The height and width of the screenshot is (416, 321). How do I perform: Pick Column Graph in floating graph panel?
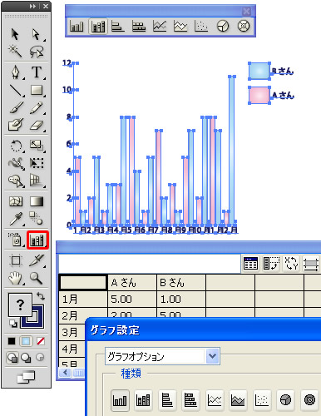77,27
